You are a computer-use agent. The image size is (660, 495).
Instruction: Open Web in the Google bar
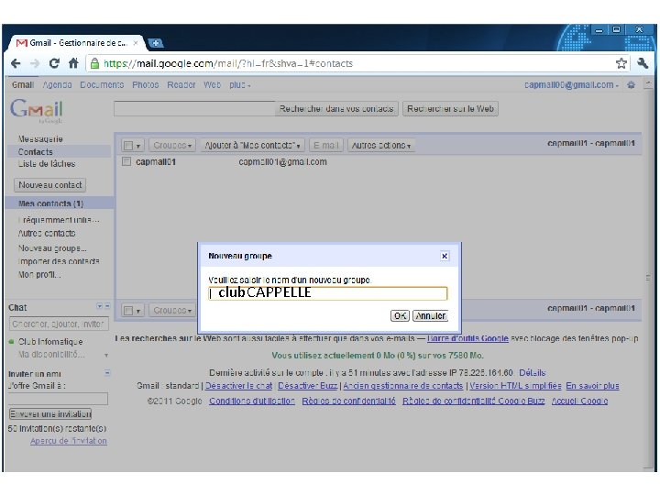[212, 85]
